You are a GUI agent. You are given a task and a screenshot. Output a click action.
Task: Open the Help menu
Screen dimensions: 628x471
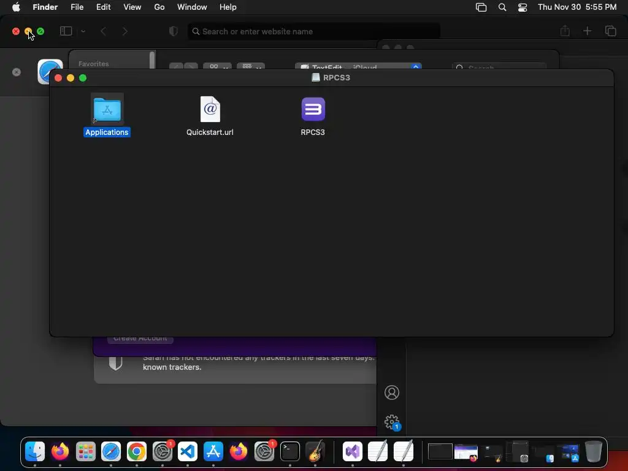tap(228, 7)
